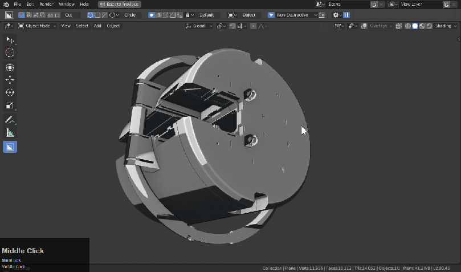Select the Scale tool
Screen dimensions: 461x272
pos(10,105)
